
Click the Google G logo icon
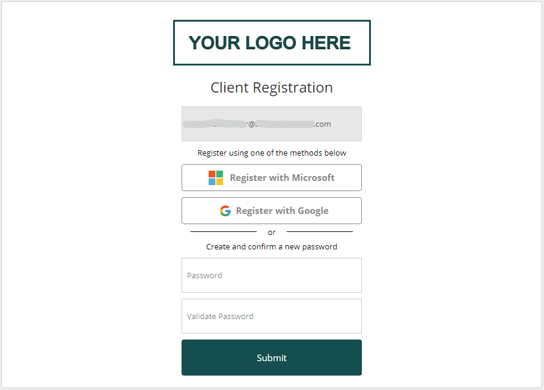(225, 210)
